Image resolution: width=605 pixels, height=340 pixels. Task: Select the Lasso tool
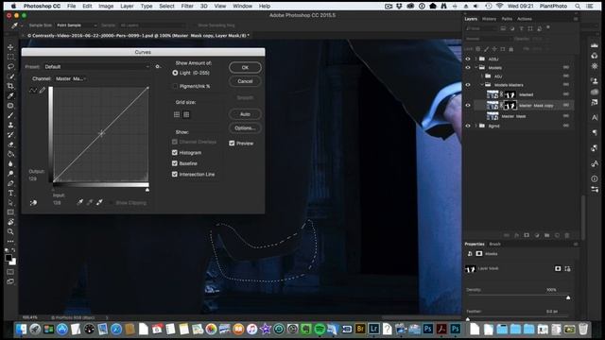click(x=10, y=67)
